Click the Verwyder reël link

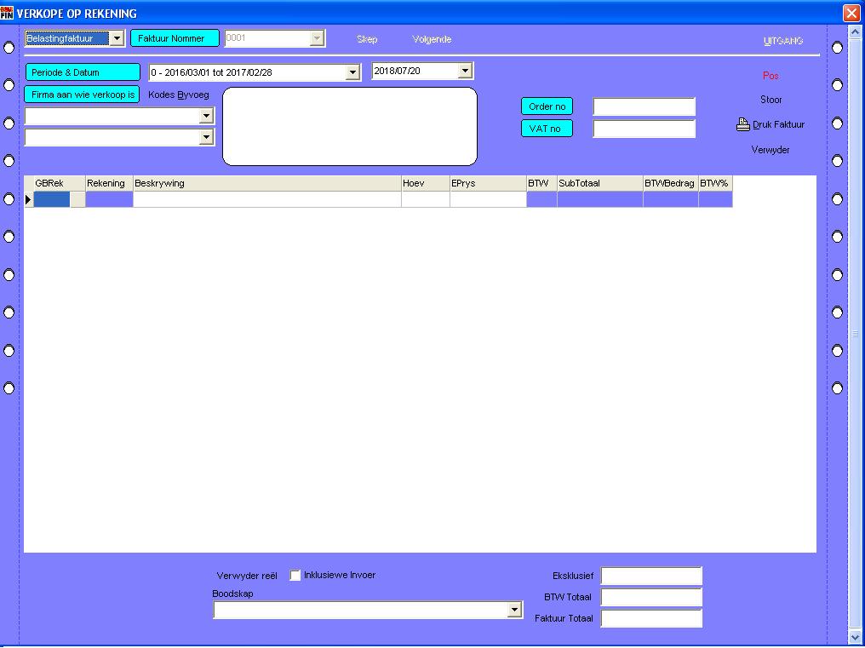click(247, 576)
